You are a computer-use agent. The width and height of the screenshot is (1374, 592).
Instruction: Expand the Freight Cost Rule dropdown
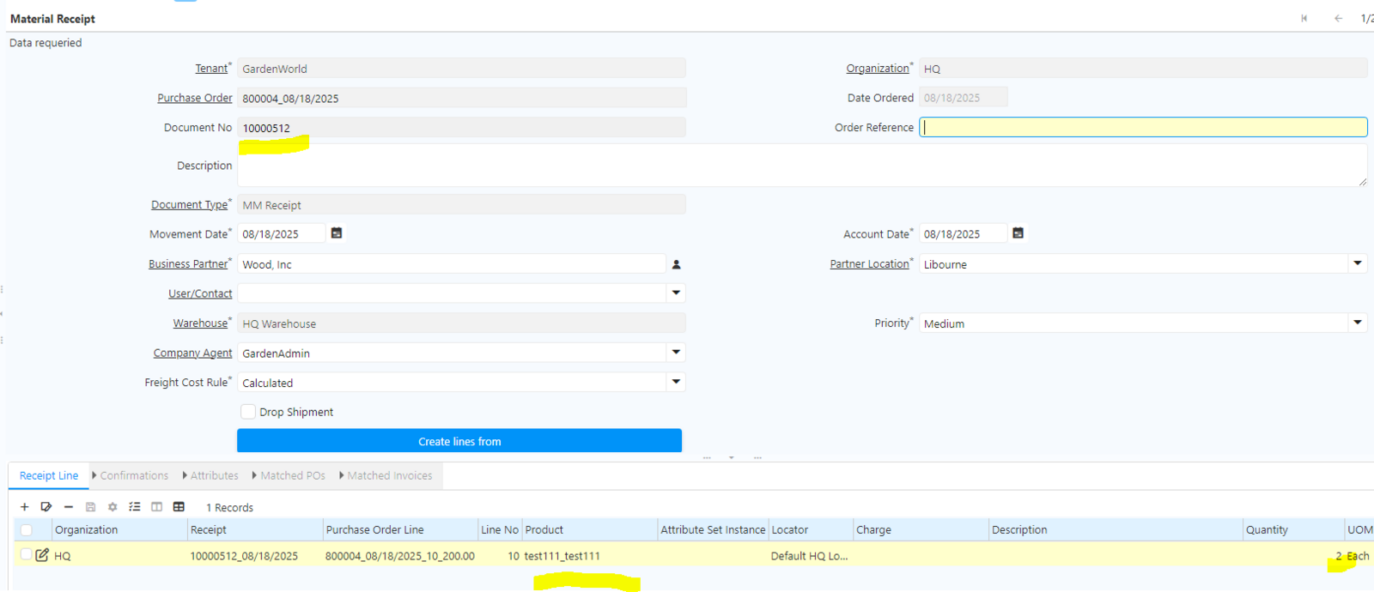tap(676, 383)
